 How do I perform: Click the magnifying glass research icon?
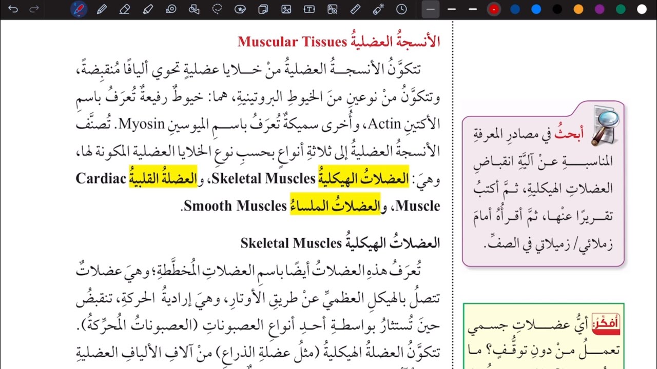[x=606, y=126]
